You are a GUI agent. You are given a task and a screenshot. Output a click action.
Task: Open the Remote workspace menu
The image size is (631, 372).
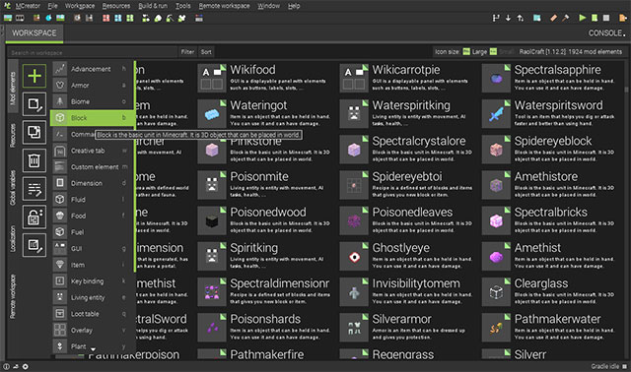(224, 6)
